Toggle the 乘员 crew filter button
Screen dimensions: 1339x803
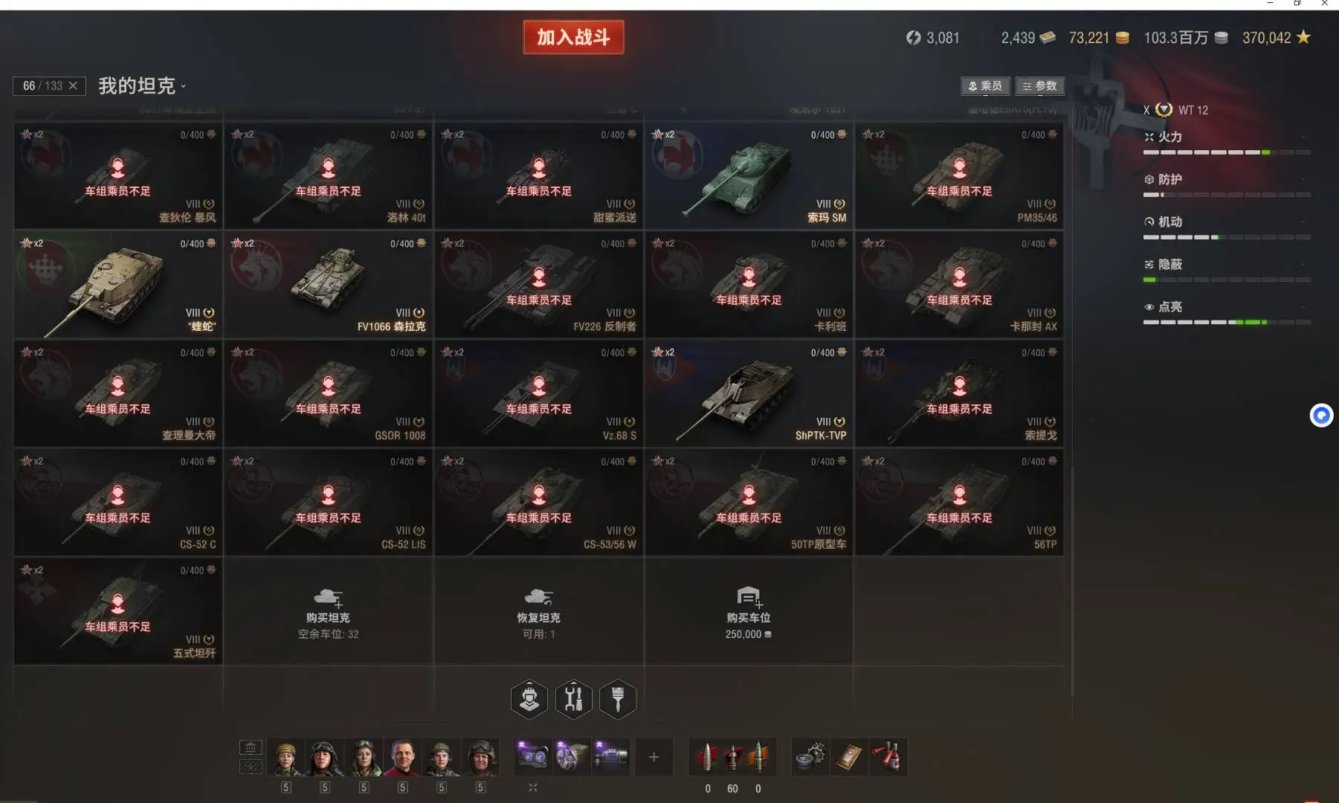[985, 86]
